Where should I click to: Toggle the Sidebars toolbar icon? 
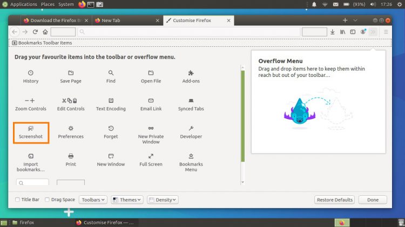click(x=353, y=32)
